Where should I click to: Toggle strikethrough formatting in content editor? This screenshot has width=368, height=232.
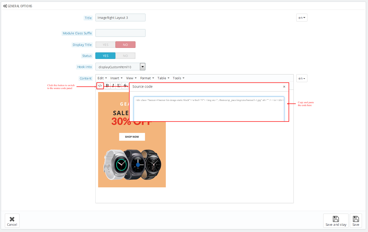pos(125,86)
